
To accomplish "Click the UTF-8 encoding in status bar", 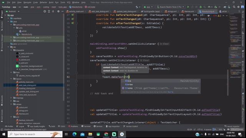I will [x=200, y=130].
